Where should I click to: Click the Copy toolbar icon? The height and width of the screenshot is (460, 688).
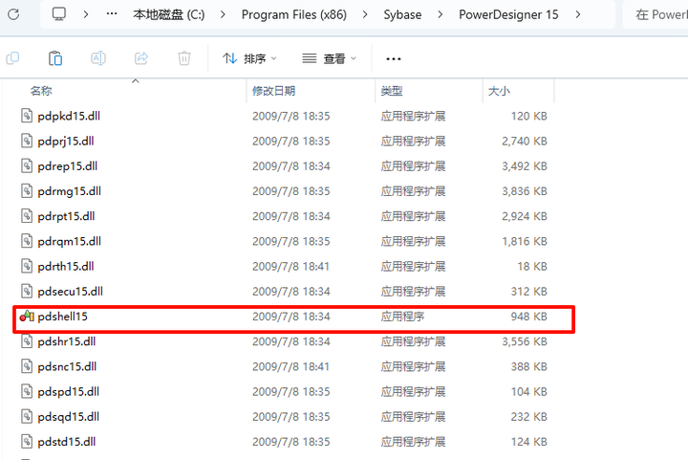(x=12, y=58)
